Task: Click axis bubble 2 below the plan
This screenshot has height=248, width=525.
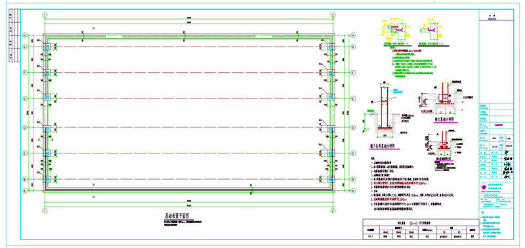Action: (333, 211)
